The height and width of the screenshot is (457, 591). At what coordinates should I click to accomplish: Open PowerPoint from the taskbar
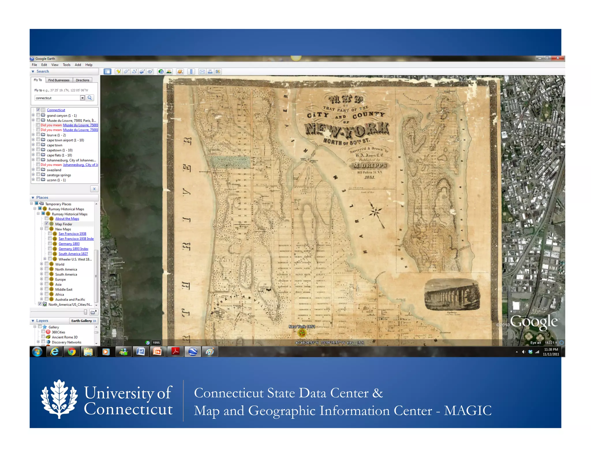point(158,352)
